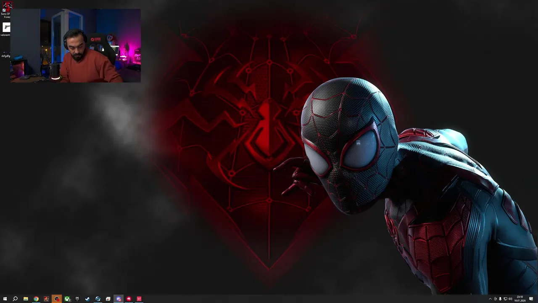Image resolution: width=538 pixels, height=303 pixels.
Task: Open File Explorer from the taskbar
Action: click(26, 299)
